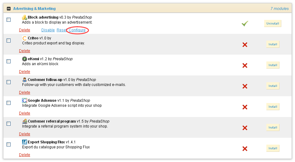Click the Export Shopping Flux icon
Screen dimensions: 295x162
coord(25,142)
